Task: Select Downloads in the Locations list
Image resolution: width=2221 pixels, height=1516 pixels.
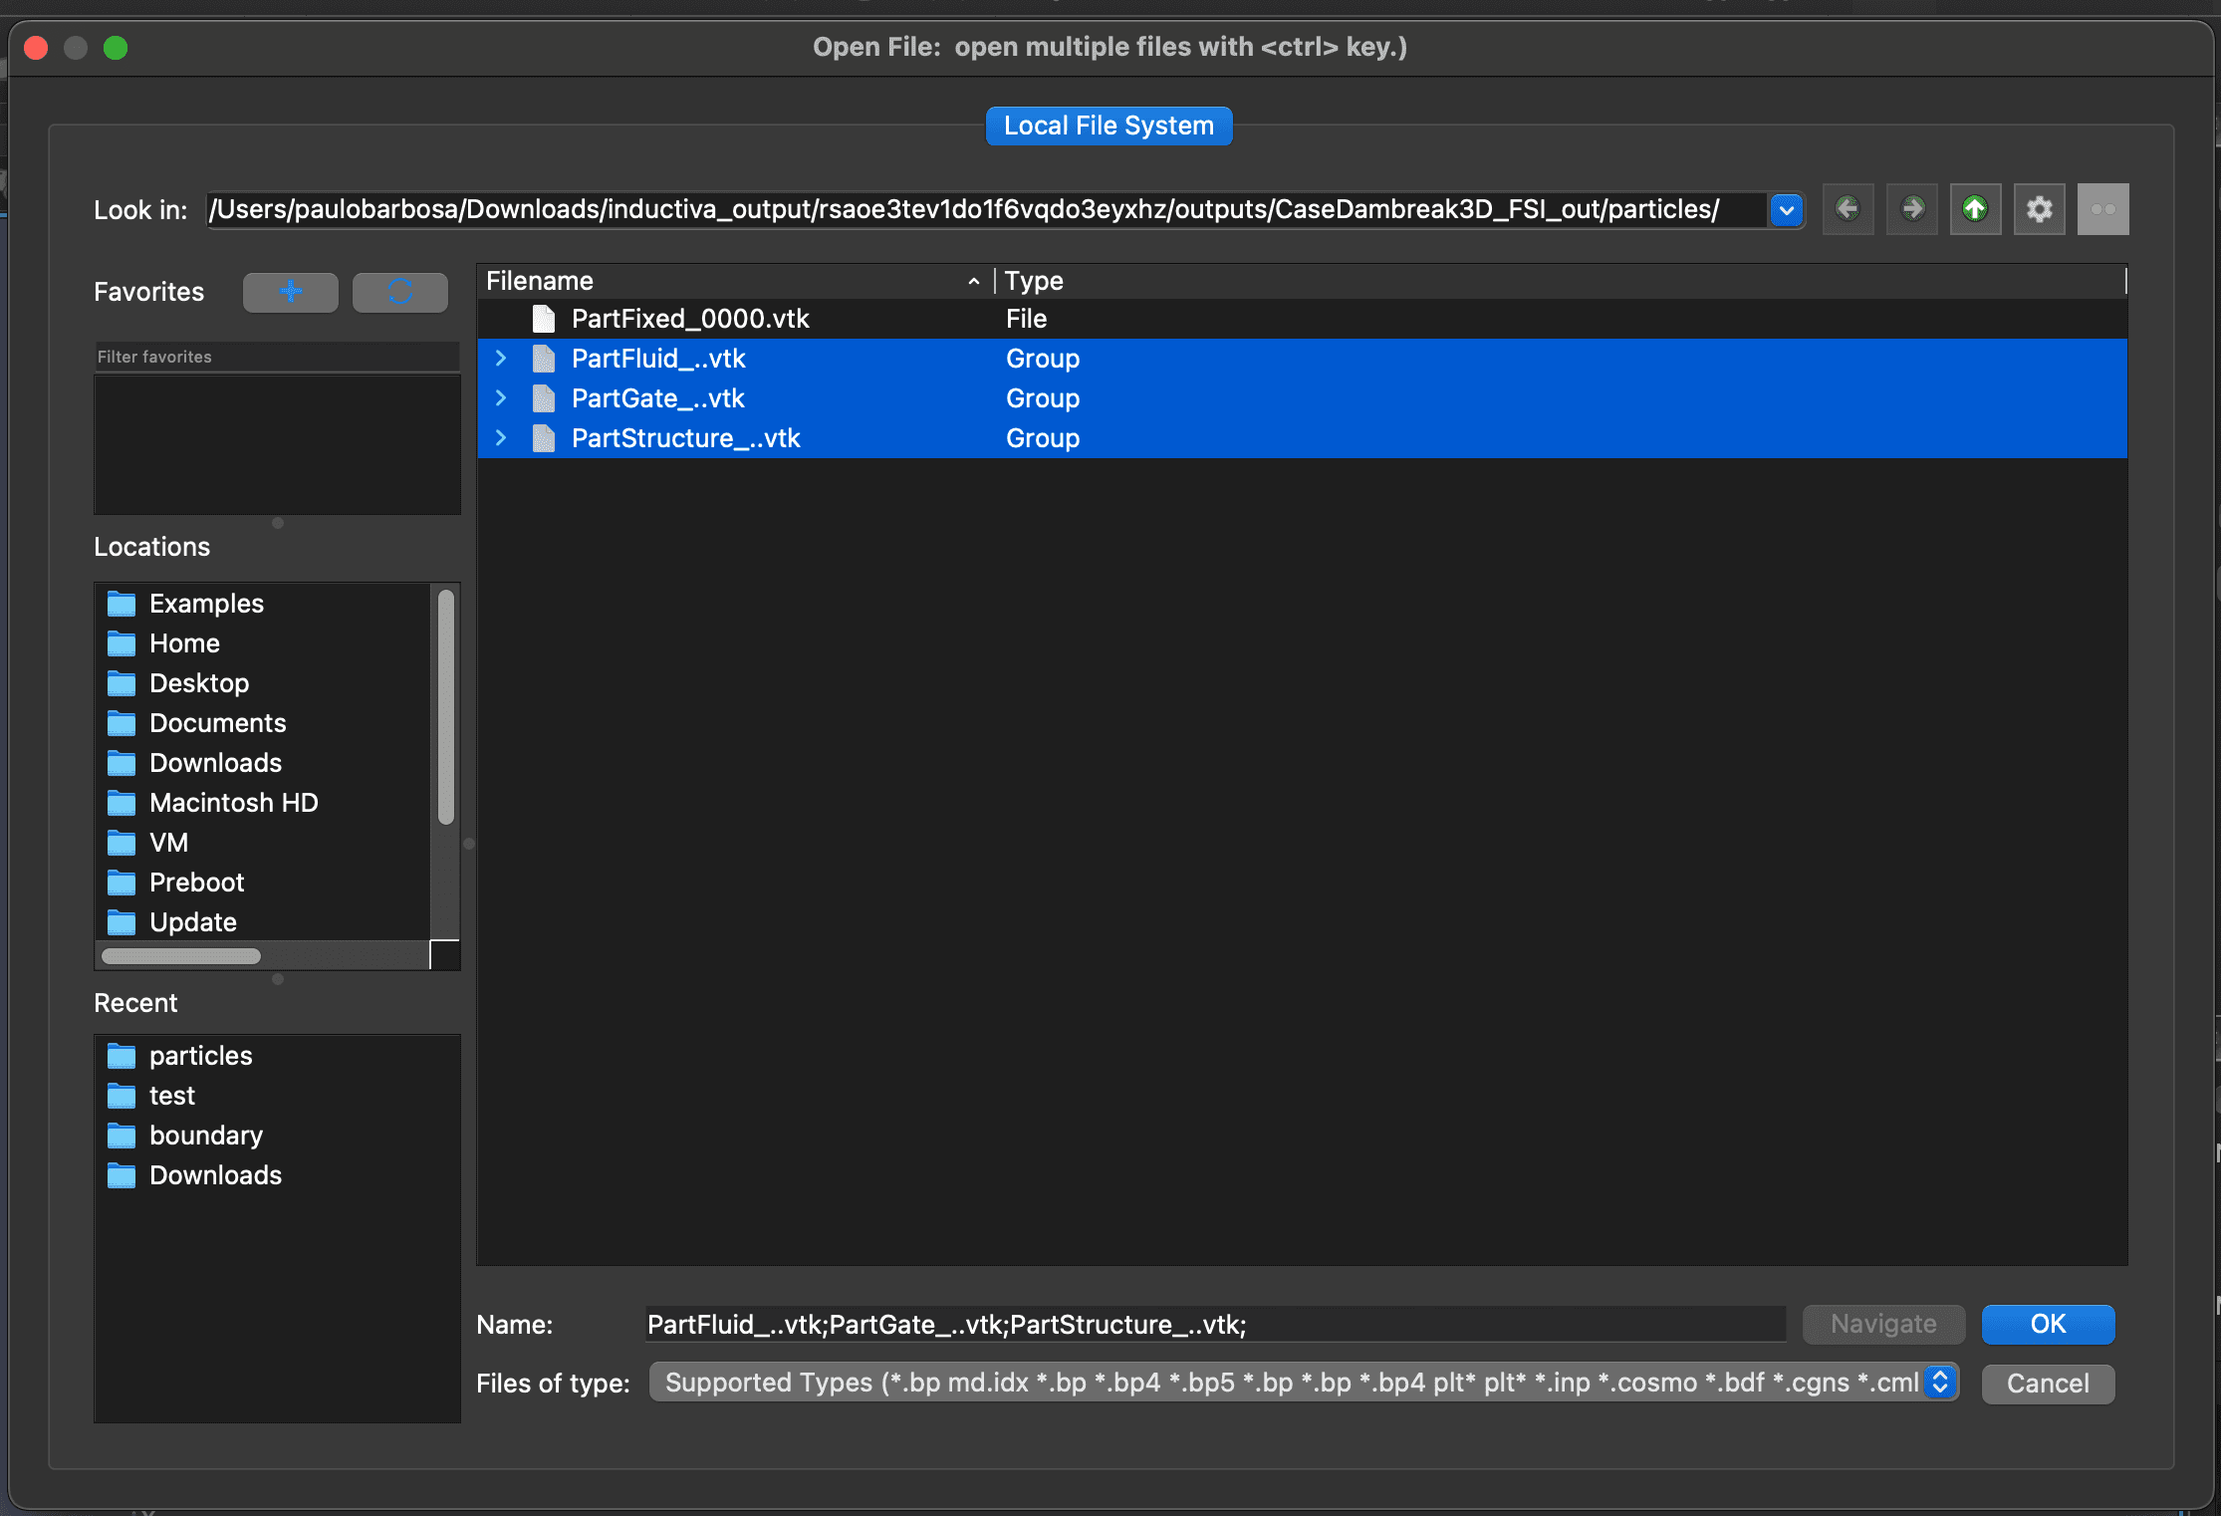Action: (x=213, y=762)
